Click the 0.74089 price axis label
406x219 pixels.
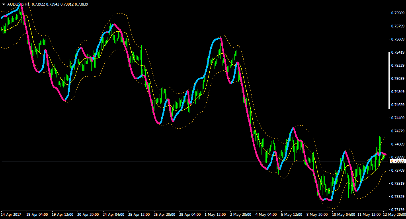click(398, 144)
